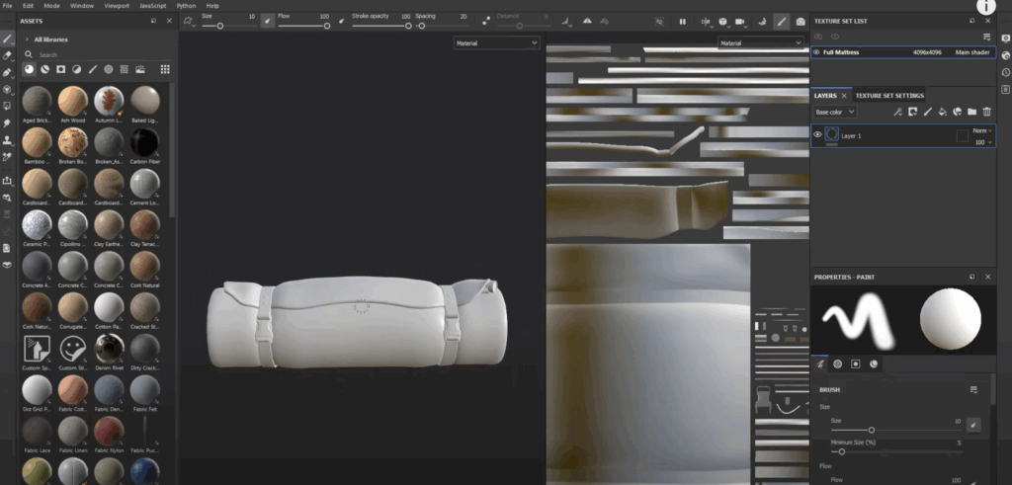
Task: Toggle visibility of Full Mattress texture set
Action: pos(816,52)
